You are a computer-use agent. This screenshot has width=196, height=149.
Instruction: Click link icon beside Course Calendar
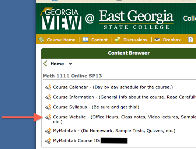[48, 87]
